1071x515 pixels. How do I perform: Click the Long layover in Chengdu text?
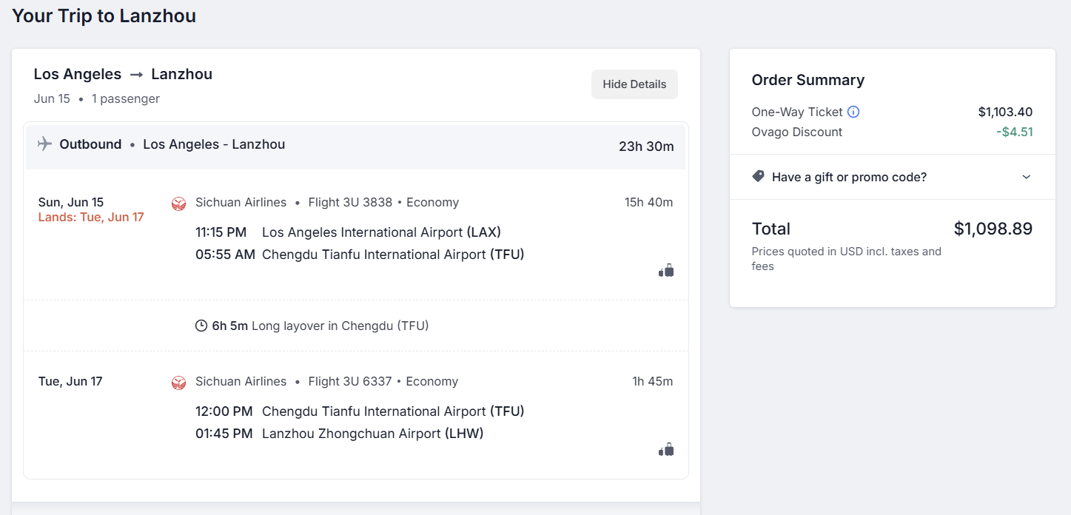pos(340,326)
